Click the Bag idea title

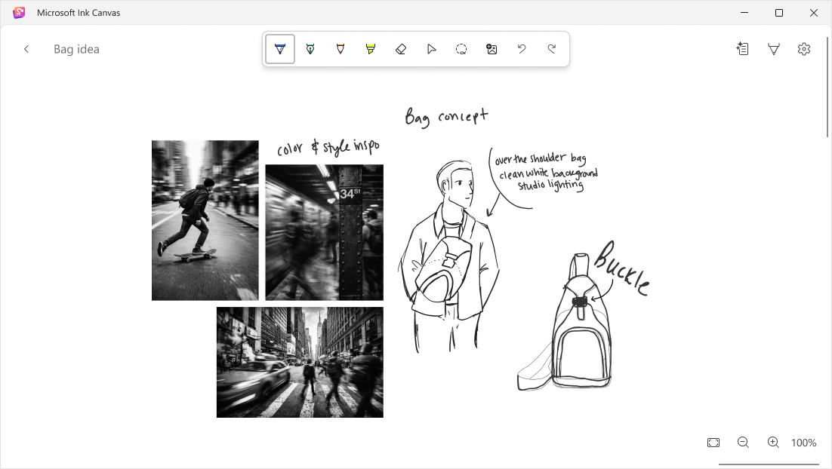point(76,49)
